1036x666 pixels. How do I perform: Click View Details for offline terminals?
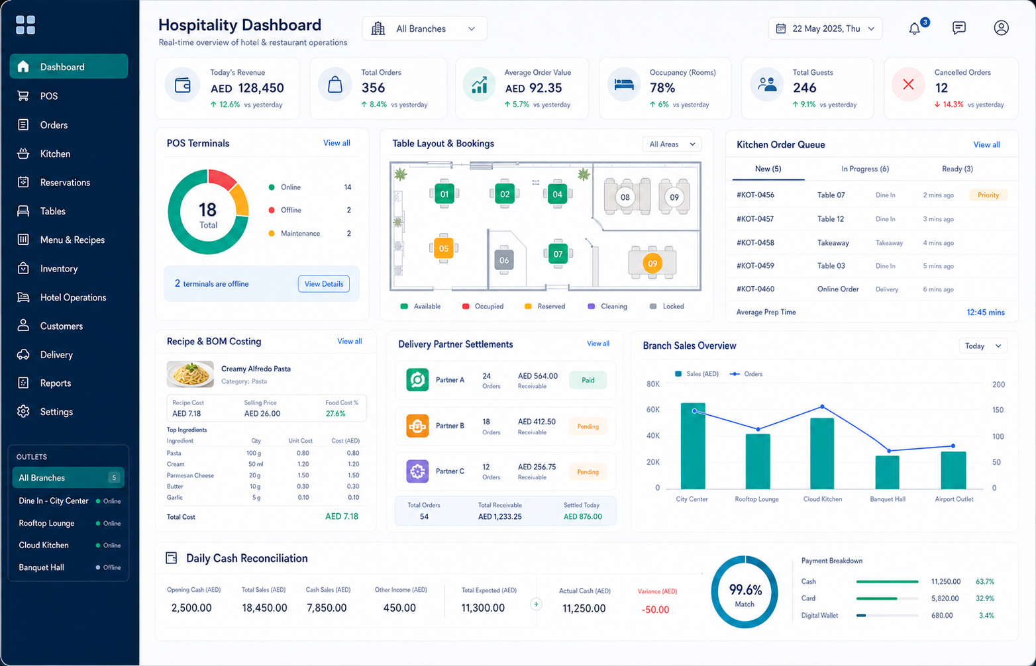(x=324, y=284)
